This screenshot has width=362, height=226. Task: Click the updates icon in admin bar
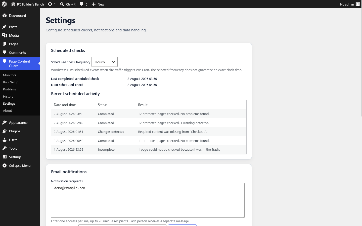50,4
